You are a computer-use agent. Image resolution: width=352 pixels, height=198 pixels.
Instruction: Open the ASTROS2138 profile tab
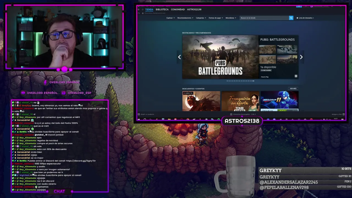[x=194, y=9]
